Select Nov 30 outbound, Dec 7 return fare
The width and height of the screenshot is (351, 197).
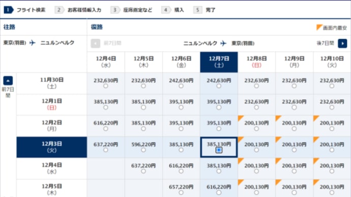[219, 86]
